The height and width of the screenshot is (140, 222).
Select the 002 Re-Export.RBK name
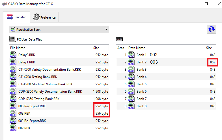click(32, 121)
